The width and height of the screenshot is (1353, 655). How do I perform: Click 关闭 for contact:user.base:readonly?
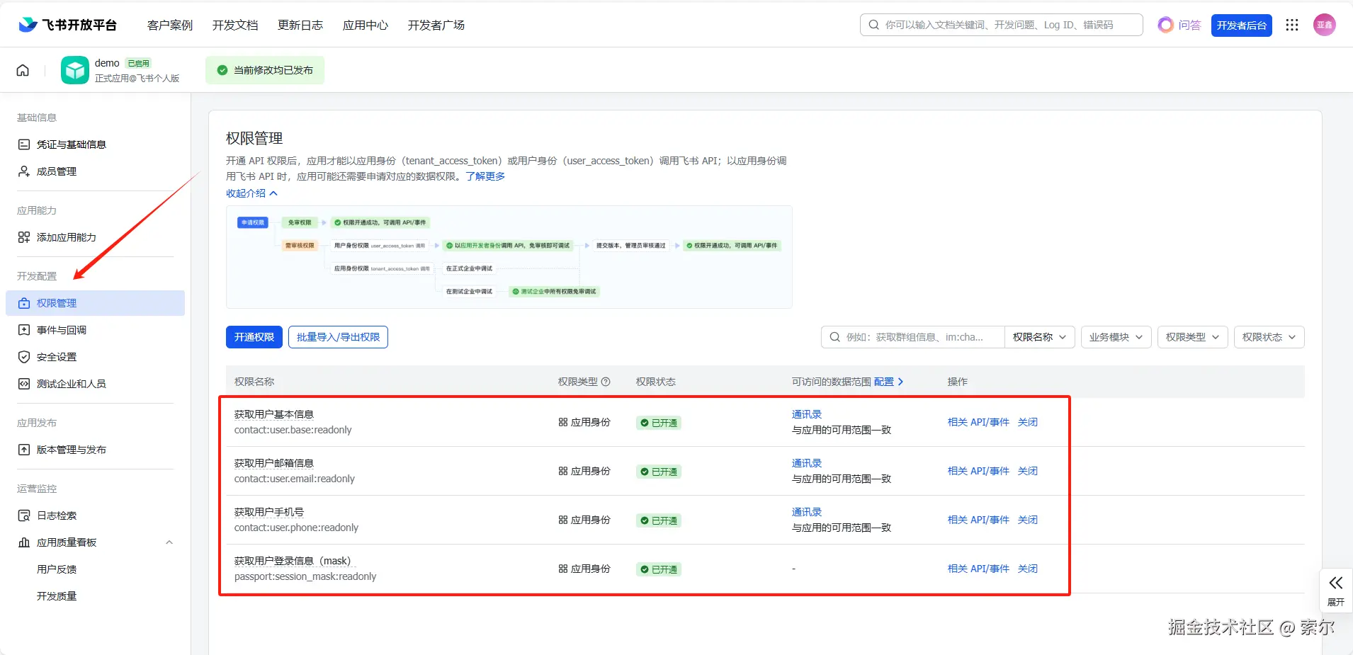tap(1028, 422)
